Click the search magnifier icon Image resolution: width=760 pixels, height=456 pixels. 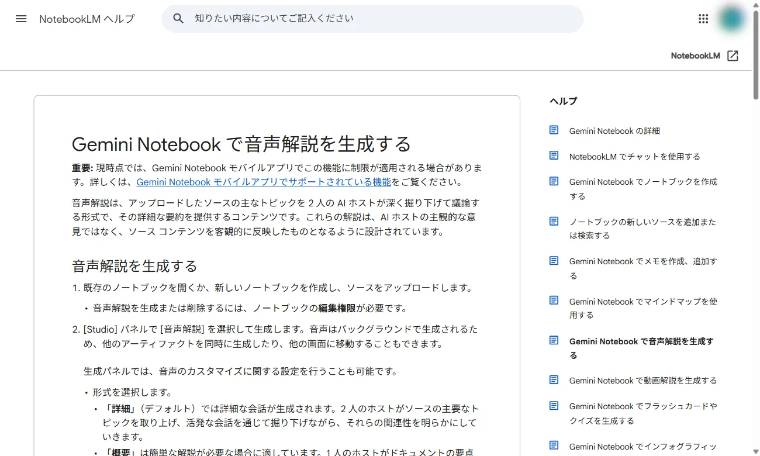[x=178, y=19]
